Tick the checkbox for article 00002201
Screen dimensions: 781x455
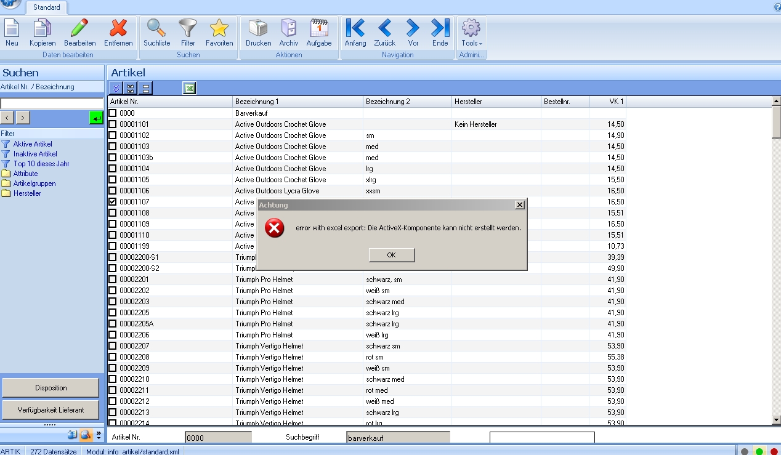(113, 280)
